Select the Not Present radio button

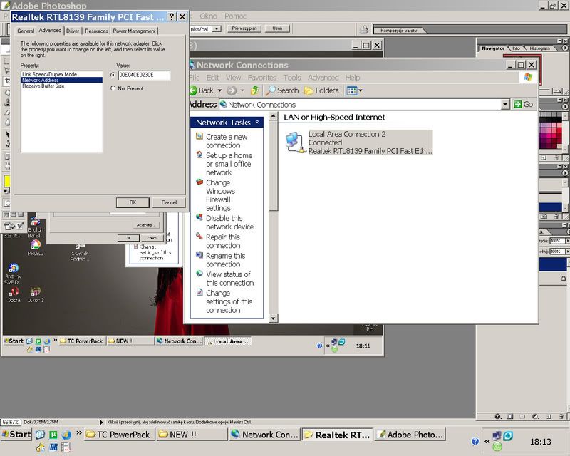tap(113, 88)
